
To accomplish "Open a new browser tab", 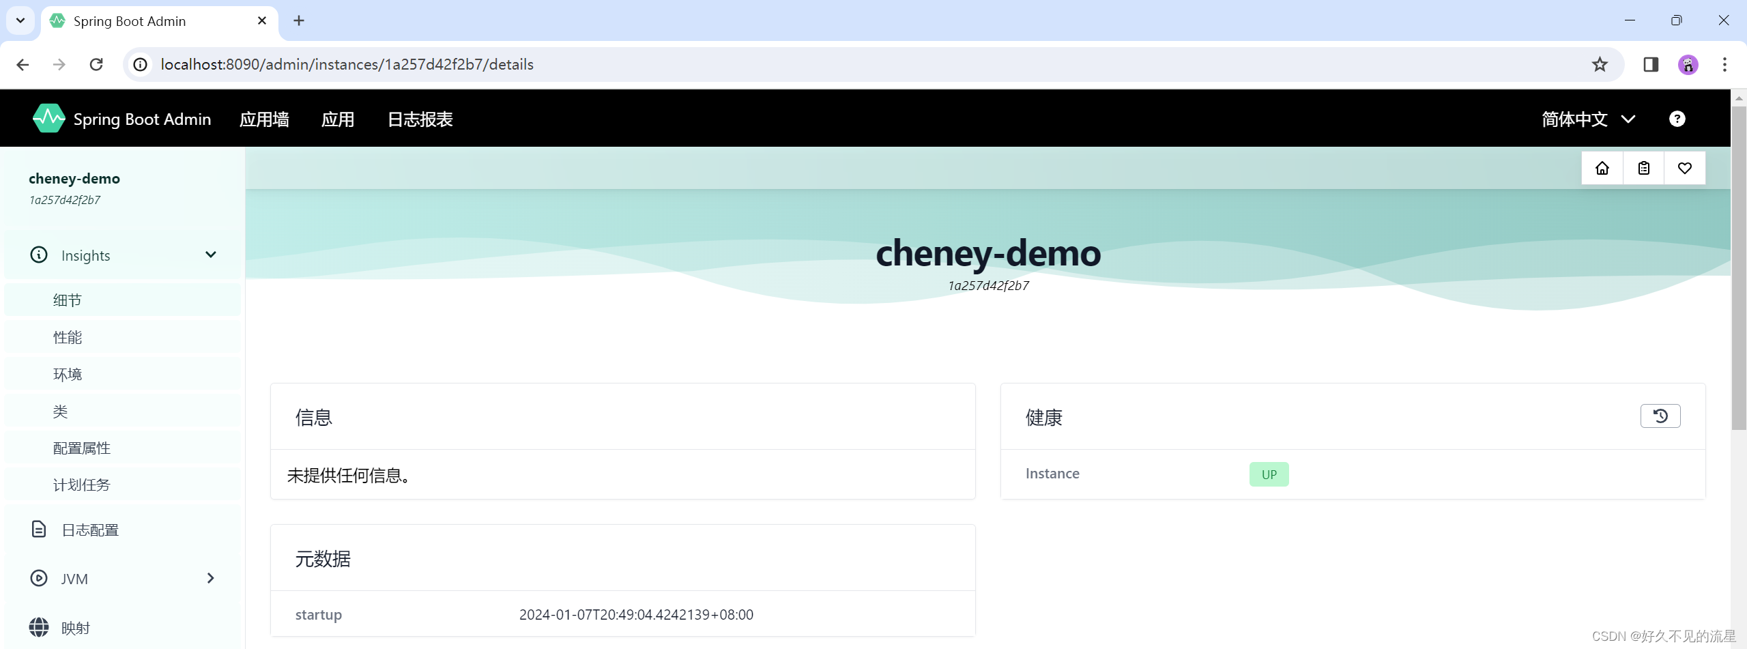I will (299, 20).
